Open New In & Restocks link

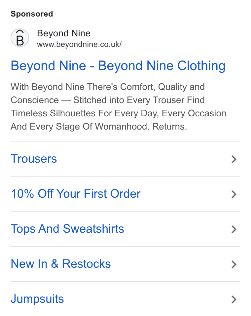(x=61, y=264)
